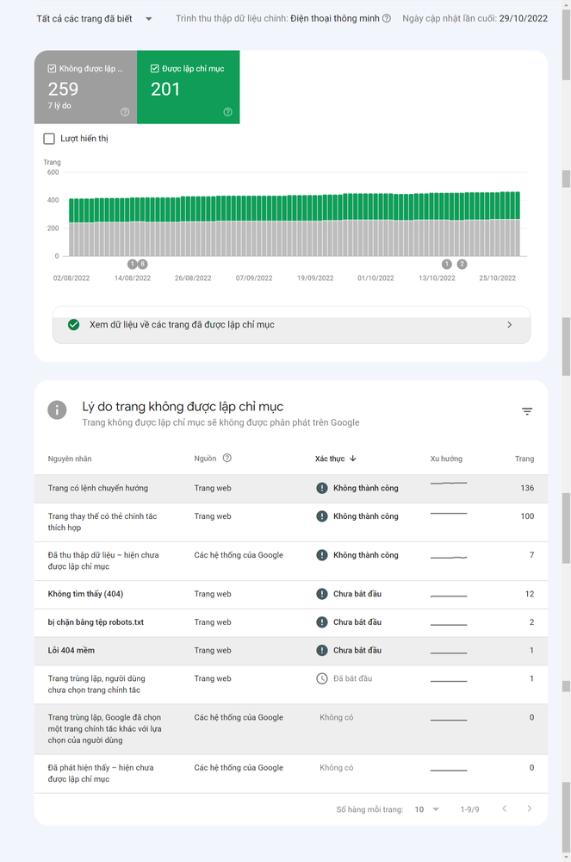This screenshot has height=862, width=571.
Task: Click the green checkmark icon in indexed pages row
Action: 73,325
